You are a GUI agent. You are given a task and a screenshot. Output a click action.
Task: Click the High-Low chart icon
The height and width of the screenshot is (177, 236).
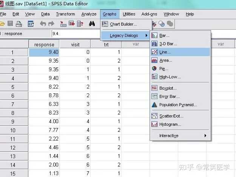click(154, 77)
